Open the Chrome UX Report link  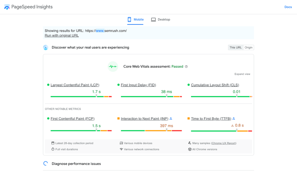click(x=224, y=143)
